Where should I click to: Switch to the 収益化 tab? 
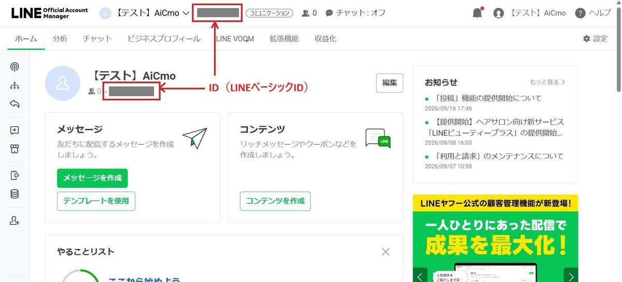pyautogui.click(x=325, y=38)
